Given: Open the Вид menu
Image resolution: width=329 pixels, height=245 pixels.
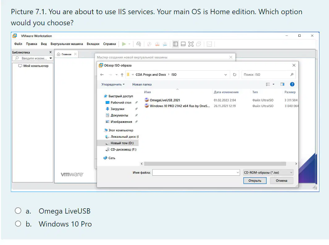Looking at the screenshot, I should 44,44.
